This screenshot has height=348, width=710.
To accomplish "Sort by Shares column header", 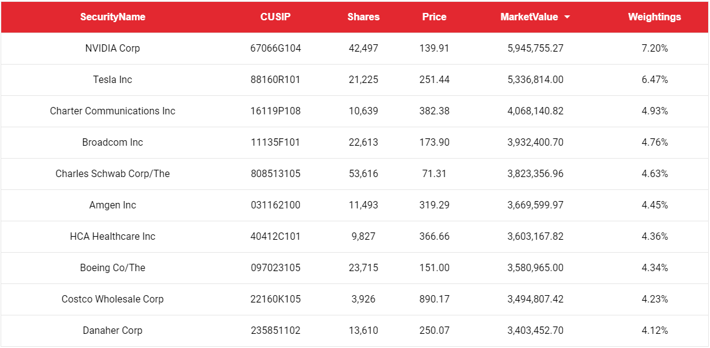I will pyautogui.click(x=363, y=17).
